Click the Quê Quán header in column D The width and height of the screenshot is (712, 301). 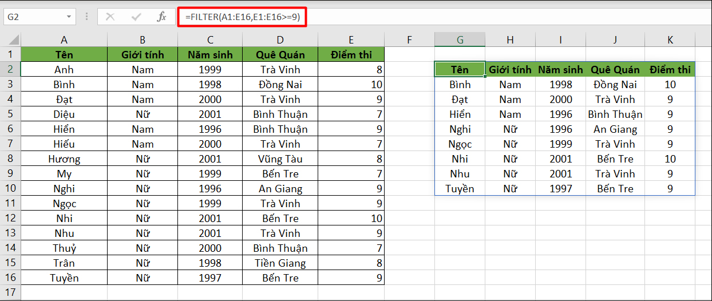coord(280,54)
